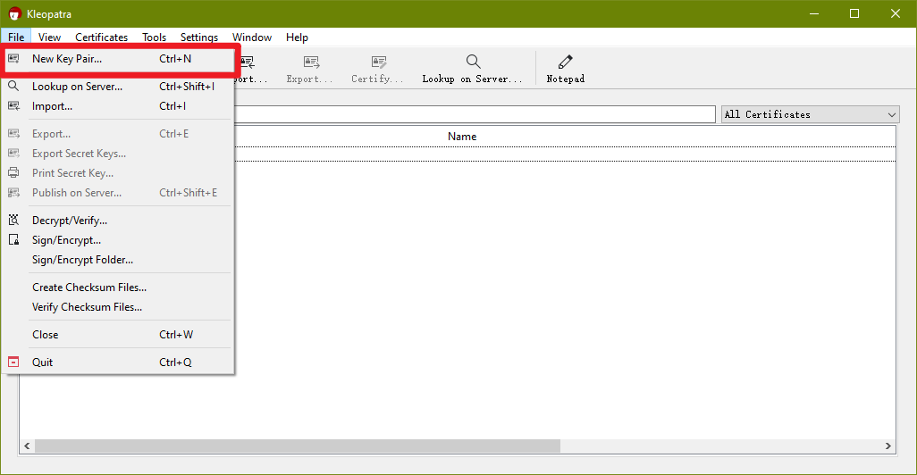Maximize the Kleopatra window
917x475 pixels.
tap(854, 13)
